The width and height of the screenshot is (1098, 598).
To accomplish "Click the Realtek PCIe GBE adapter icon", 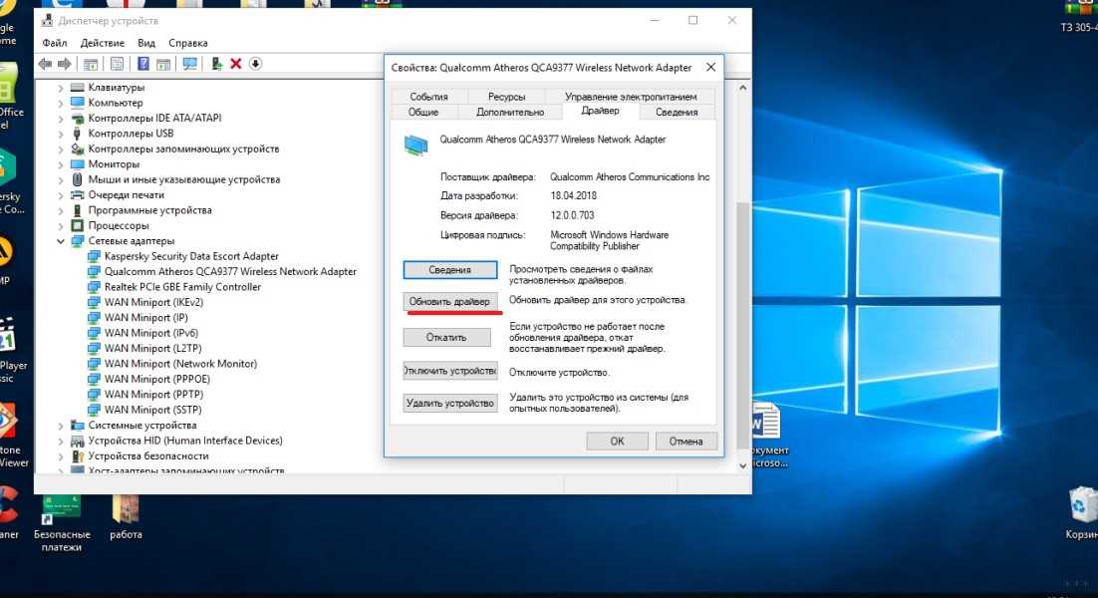I will point(93,287).
